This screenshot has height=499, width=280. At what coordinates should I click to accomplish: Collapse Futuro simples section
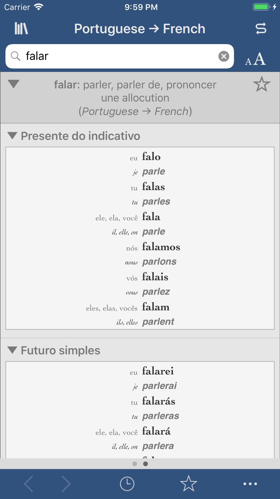[x=12, y=350]
